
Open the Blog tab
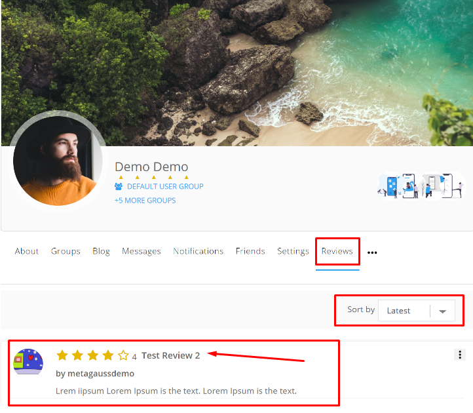(x=101, y=251)
